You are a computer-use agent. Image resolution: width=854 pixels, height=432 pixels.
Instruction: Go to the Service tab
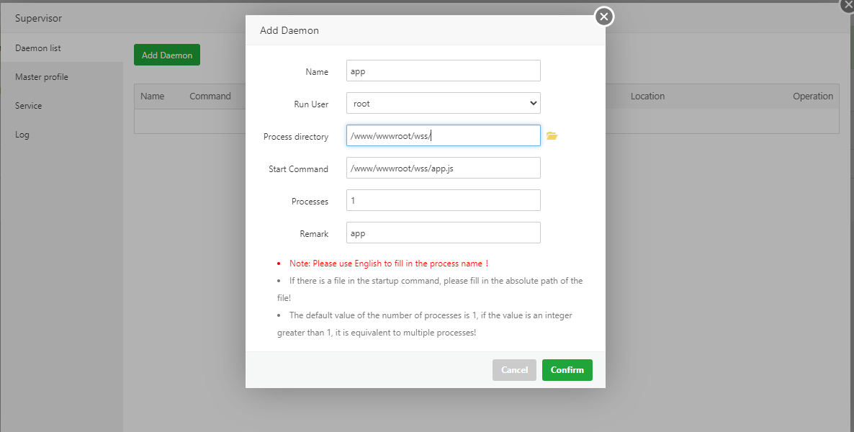29,106
